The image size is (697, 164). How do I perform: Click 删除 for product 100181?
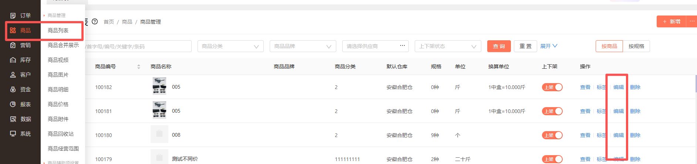click(635, 111)
